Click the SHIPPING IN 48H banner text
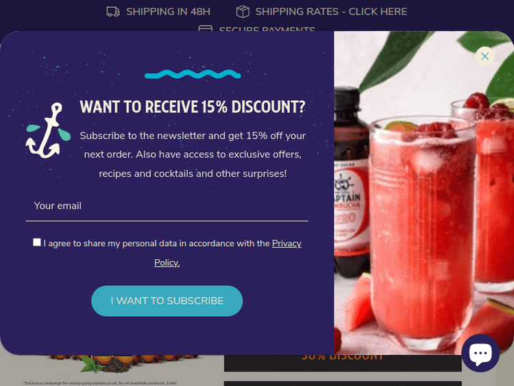 168,12
